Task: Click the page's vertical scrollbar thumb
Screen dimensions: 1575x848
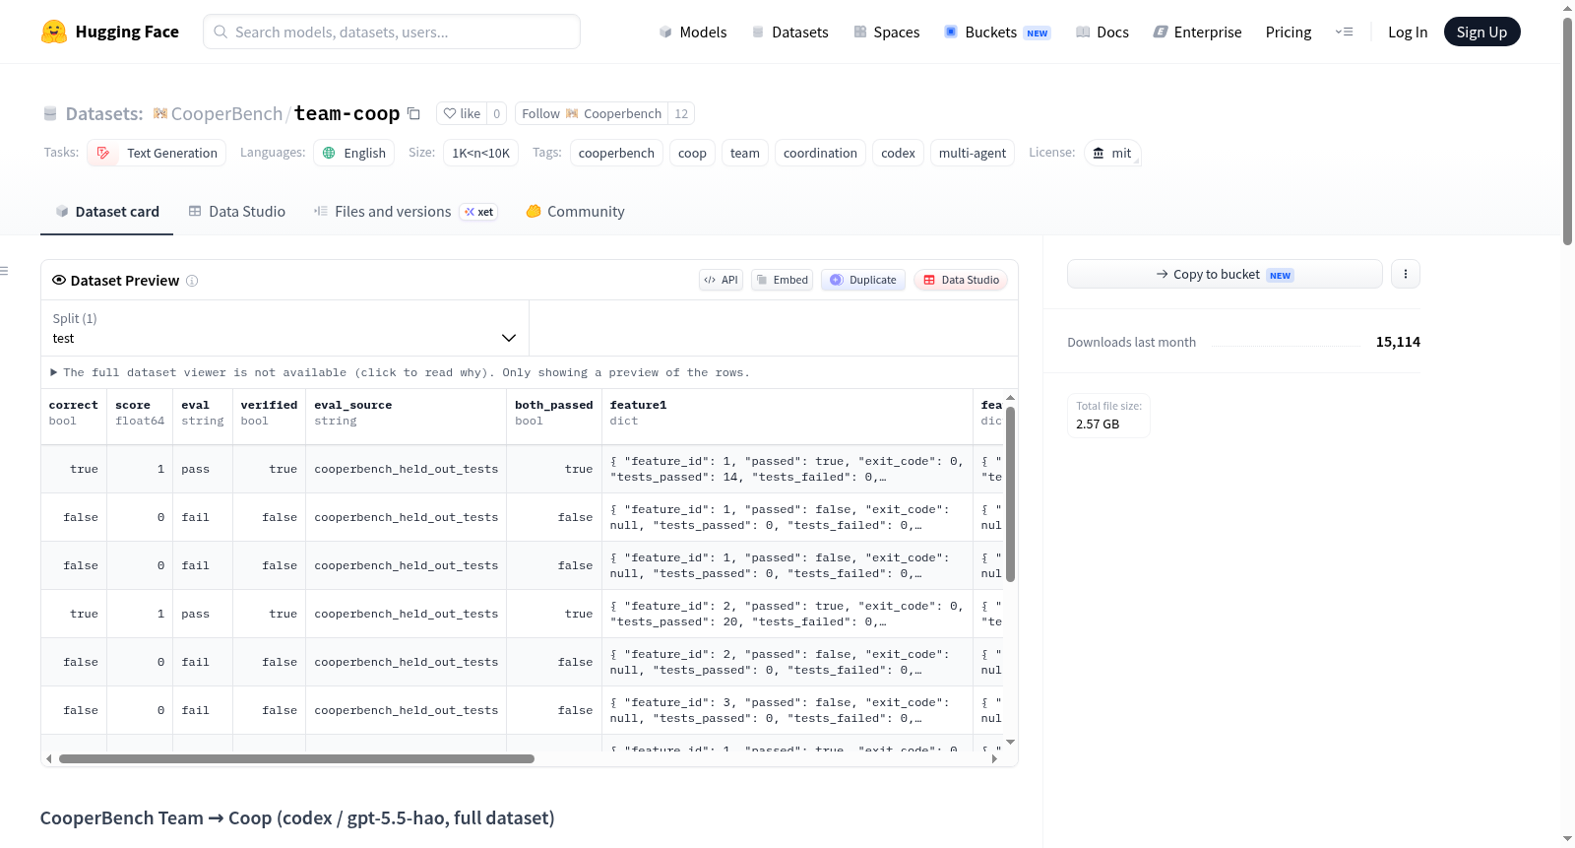Action: pyautogui.click(x=1567, y=130)
